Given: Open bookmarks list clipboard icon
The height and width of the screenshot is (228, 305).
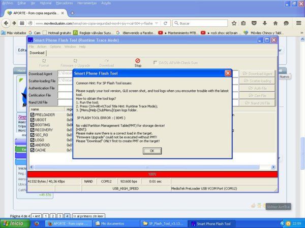Looking at the screenshot, I should (243, 23).
